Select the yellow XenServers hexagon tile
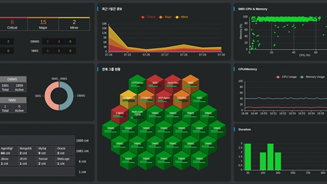Viewport: 327px width, 184px height. [x=128, y=99]
